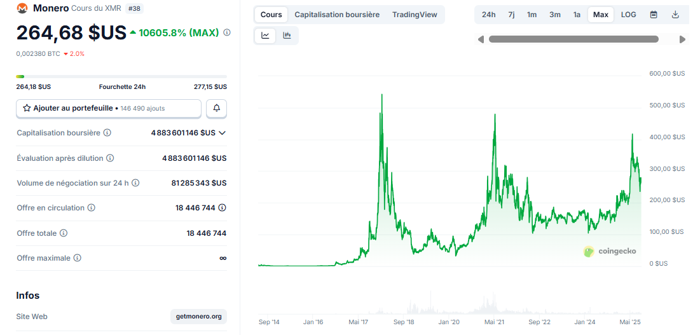
Task: Show info icon beside Offre en circulation label
Action: point(92,208)
